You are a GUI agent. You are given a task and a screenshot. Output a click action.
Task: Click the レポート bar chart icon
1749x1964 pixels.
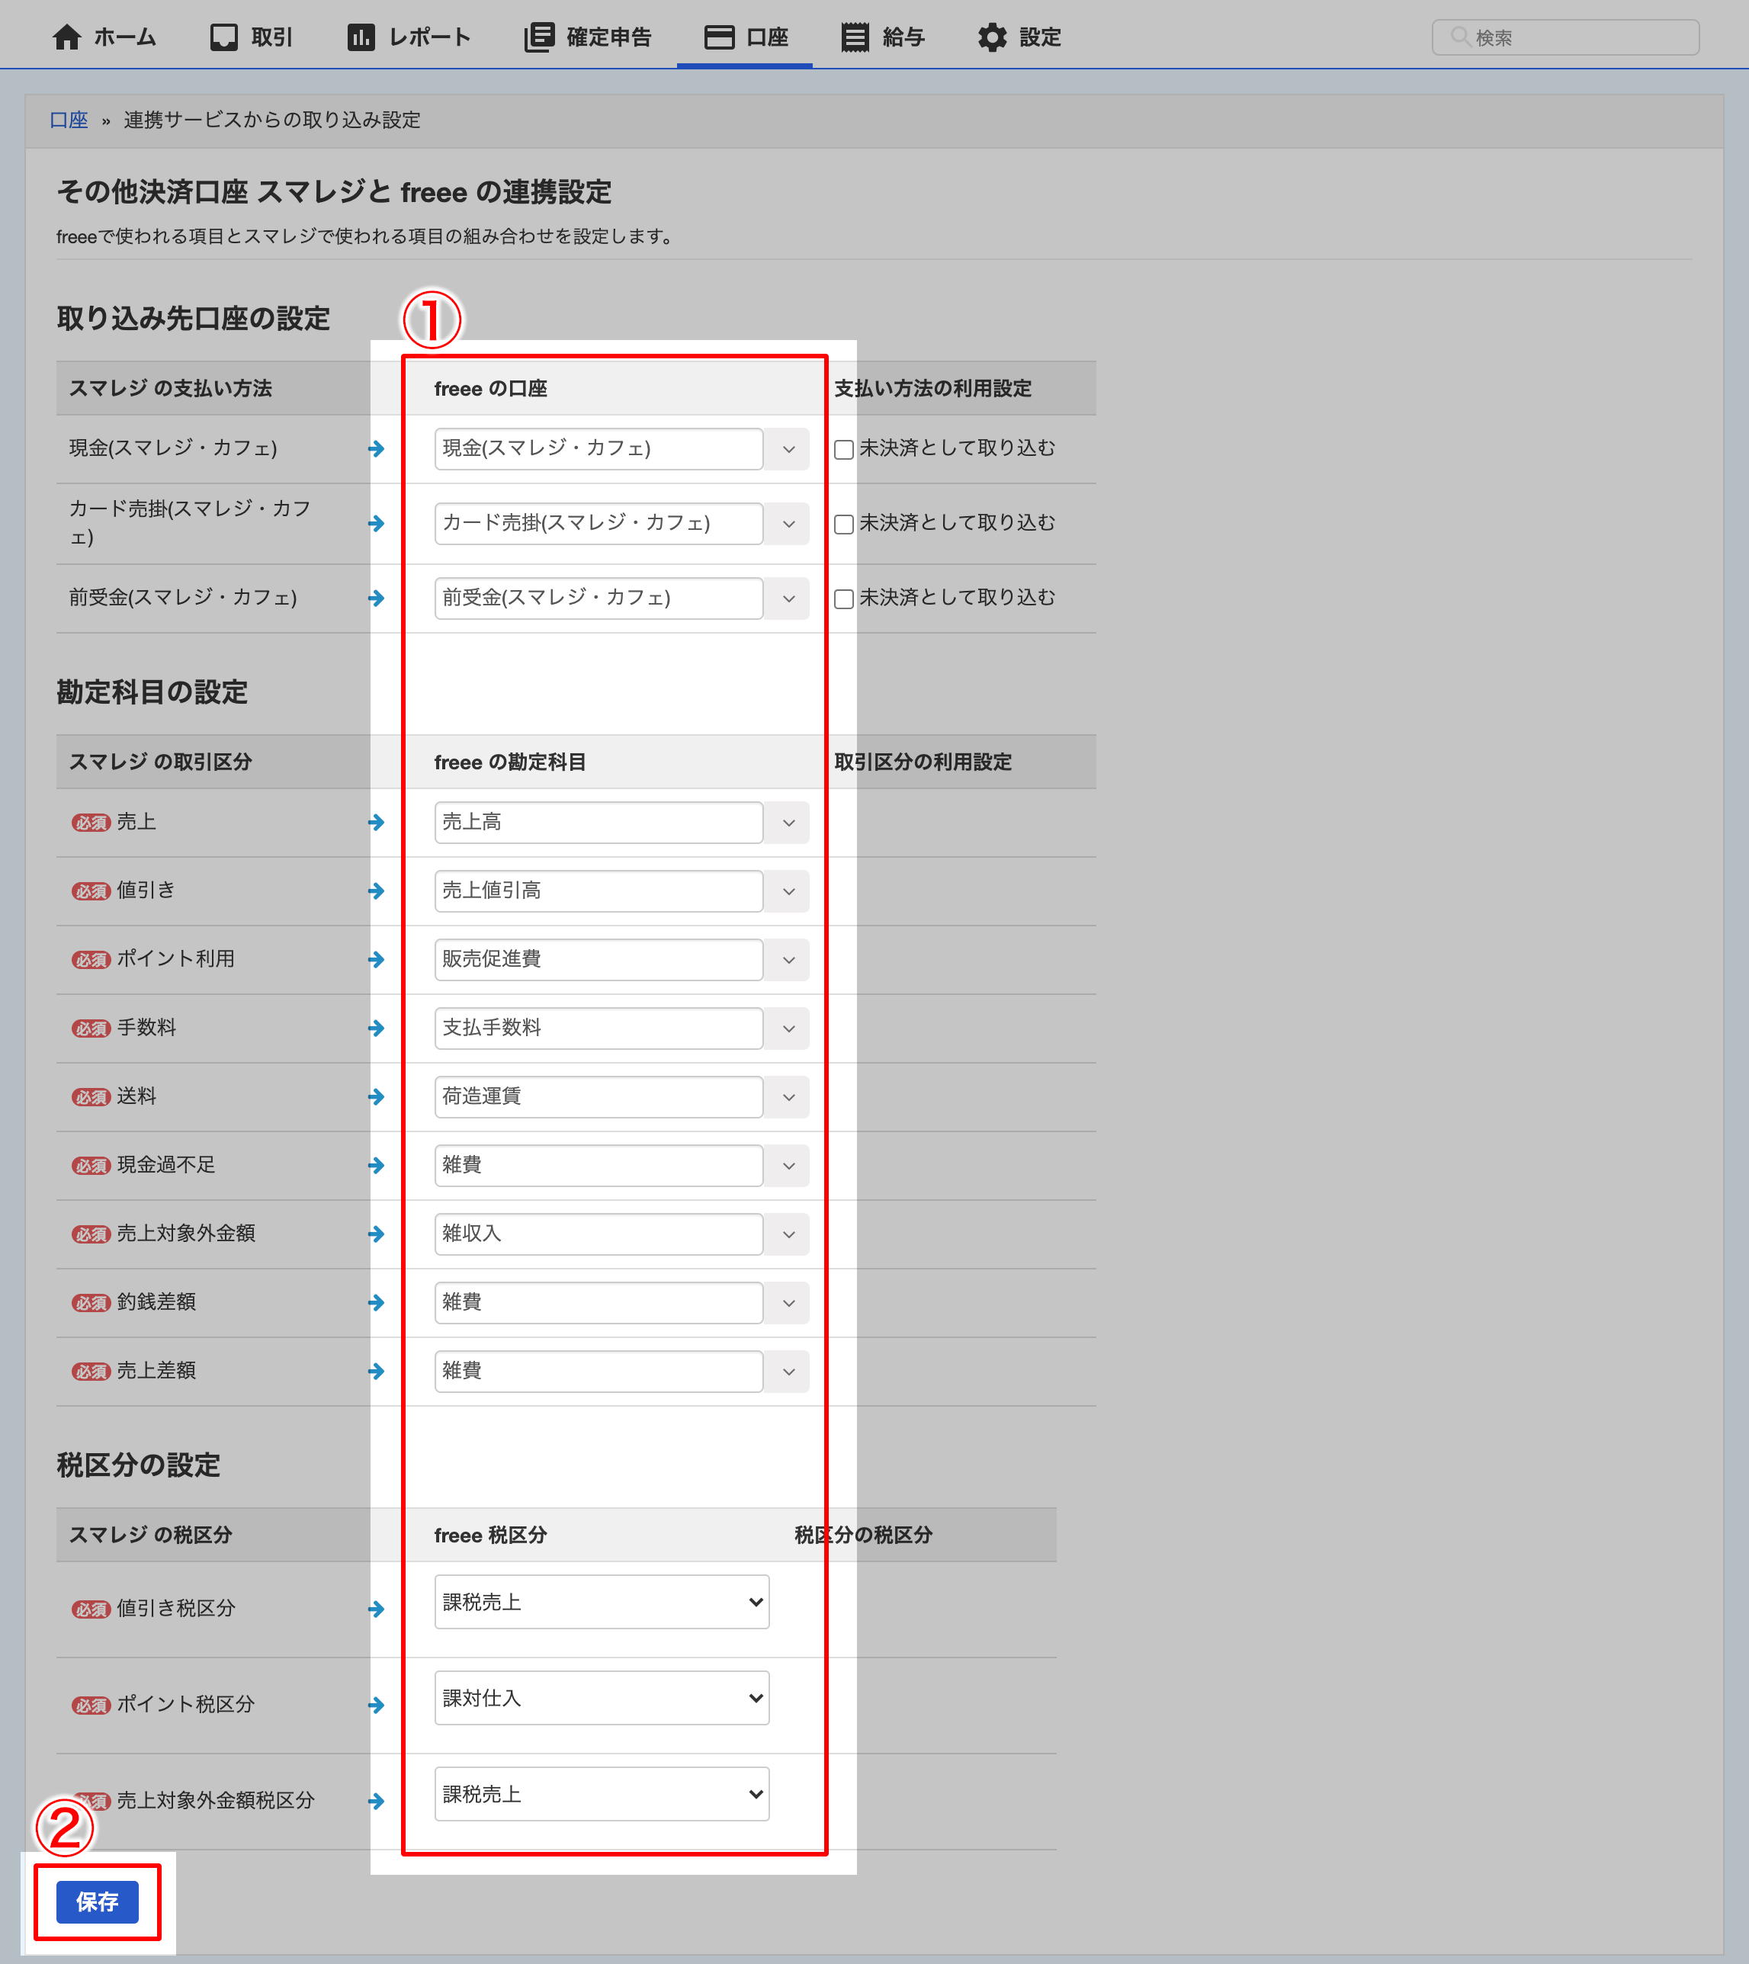pos(361,37)
